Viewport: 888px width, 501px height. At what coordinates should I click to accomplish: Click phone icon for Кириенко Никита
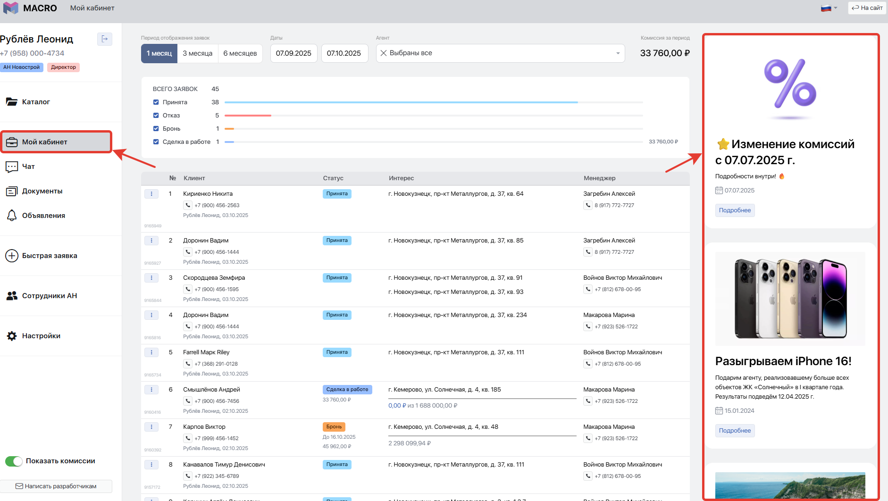tap(188, 205)
